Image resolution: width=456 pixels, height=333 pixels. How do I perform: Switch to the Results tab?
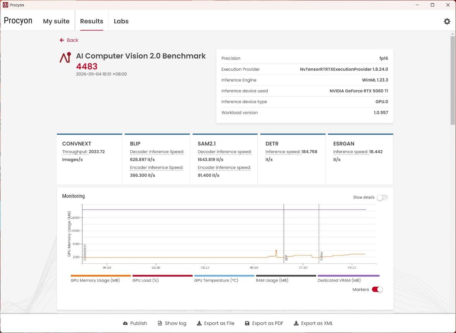click(91, 21)
